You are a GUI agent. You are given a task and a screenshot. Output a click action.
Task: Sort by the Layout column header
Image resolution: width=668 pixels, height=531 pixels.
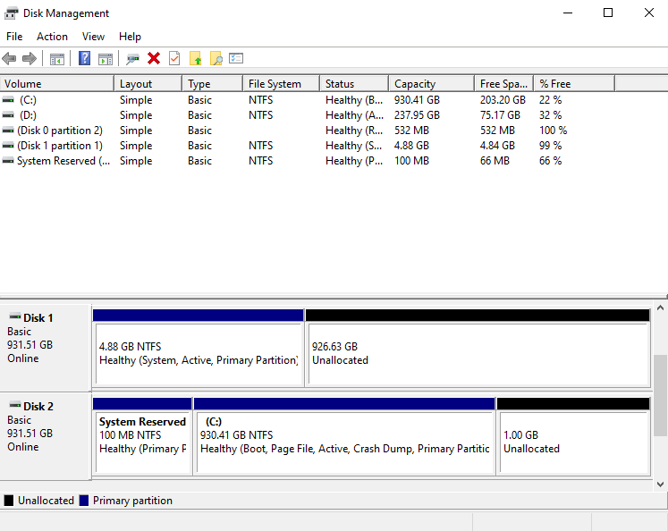pos(148,84)
